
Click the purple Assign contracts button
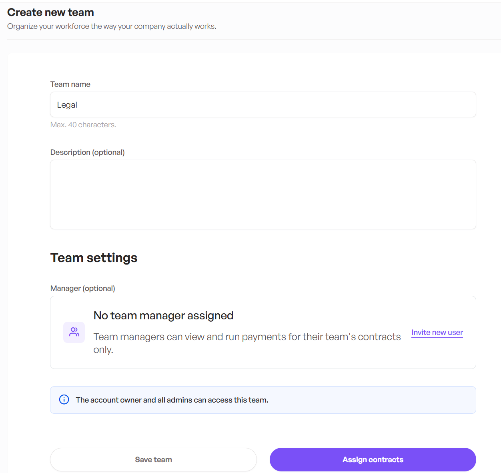[x=373, y=459]
